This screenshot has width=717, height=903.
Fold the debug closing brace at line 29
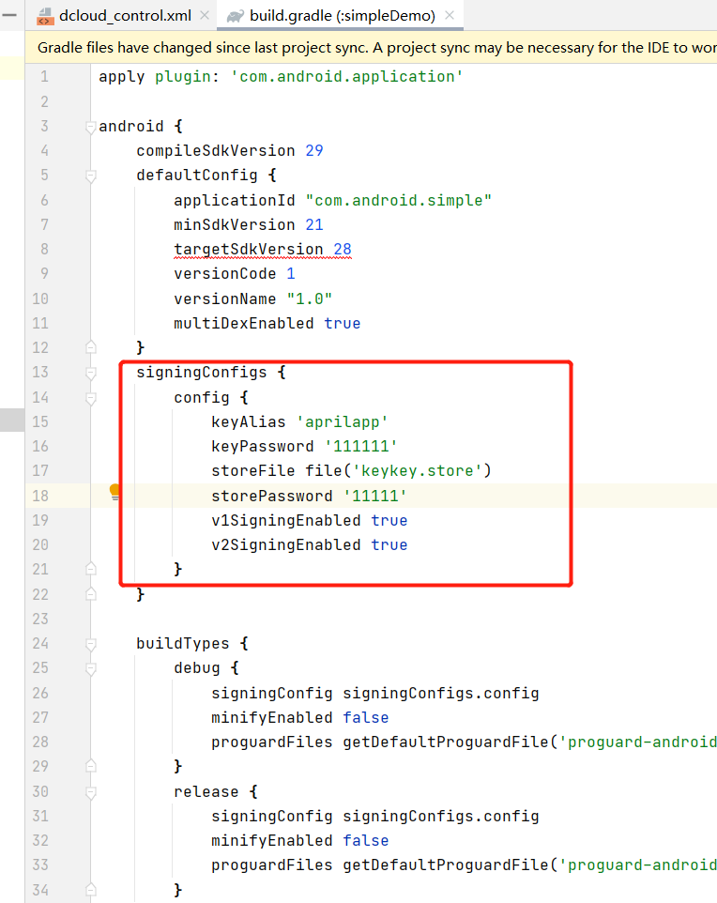90,766
